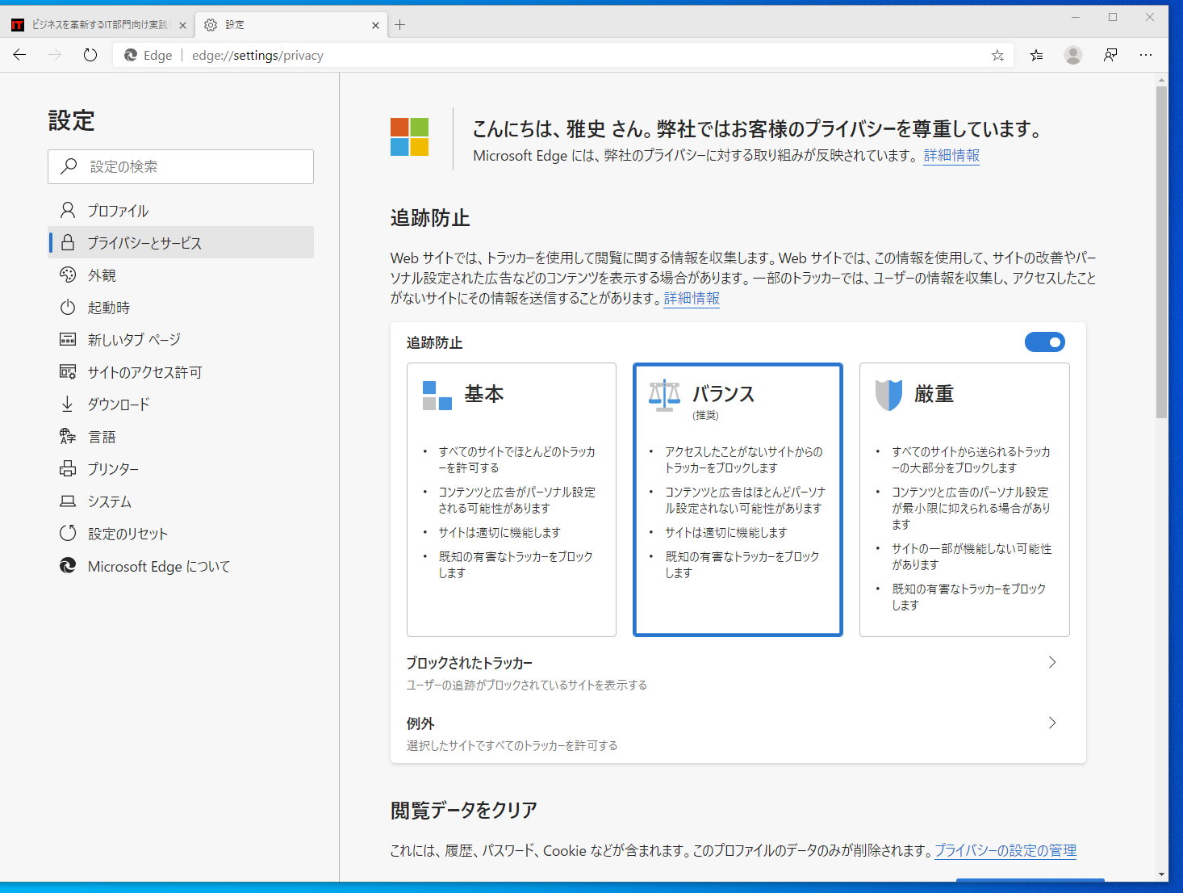
Task: Open Microsoft Edge について page
Action: pos(181,566)
